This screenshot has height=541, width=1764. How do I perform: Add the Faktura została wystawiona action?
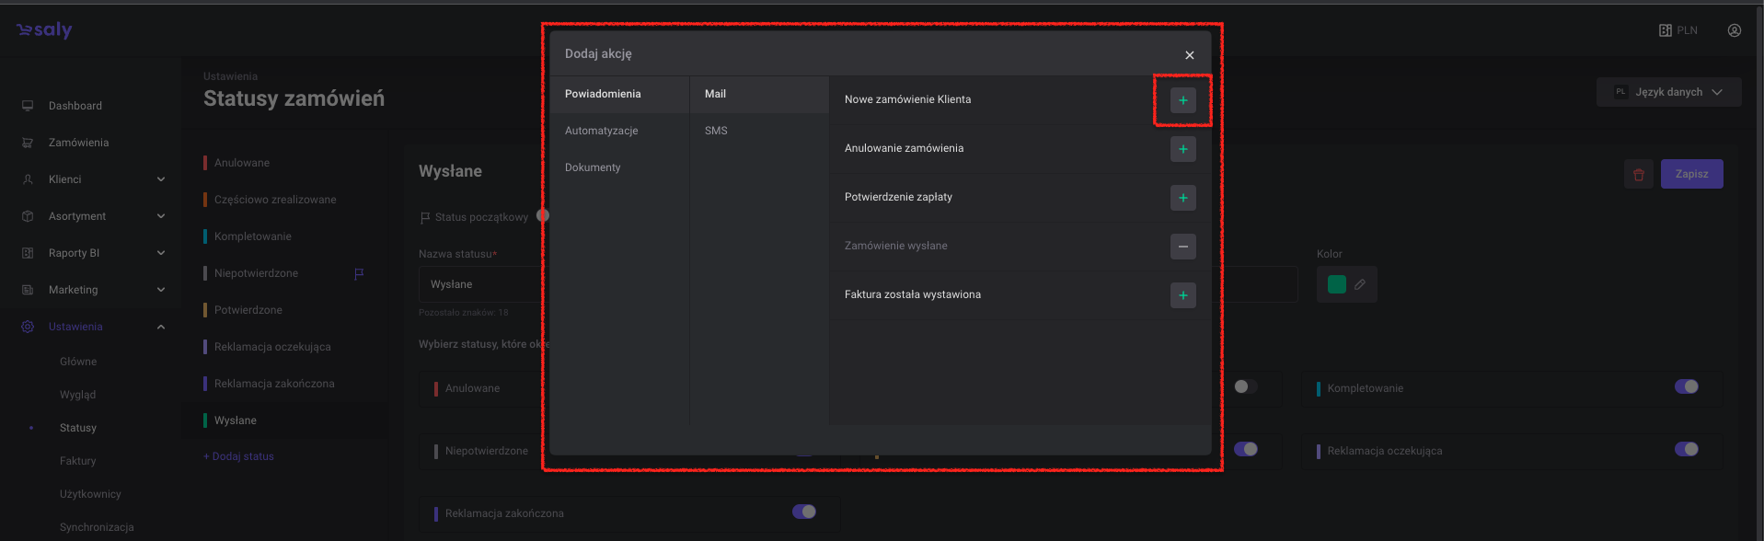click(1182, 295)
